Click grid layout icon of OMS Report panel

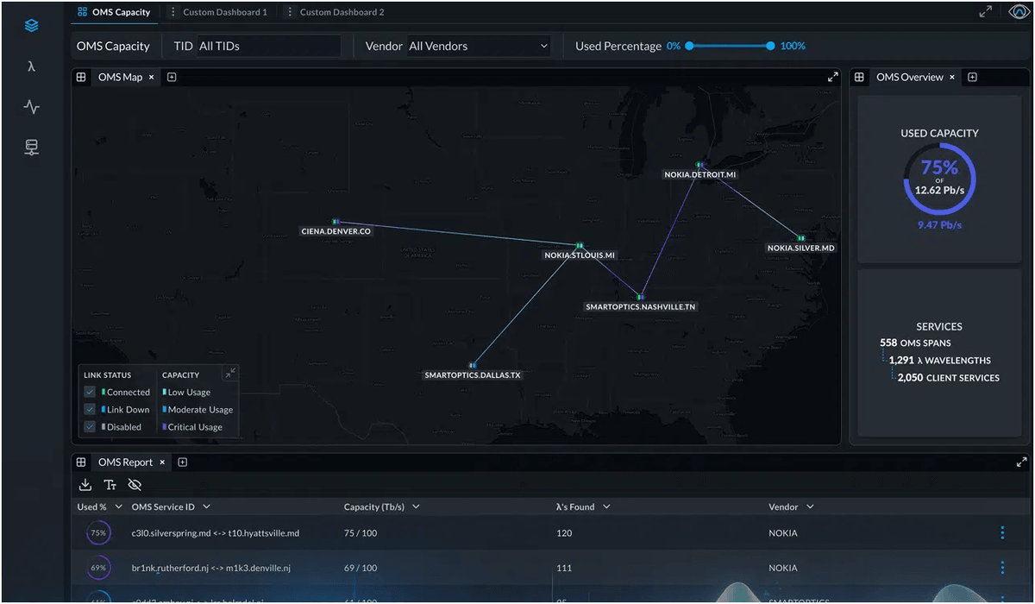point(81,462)
